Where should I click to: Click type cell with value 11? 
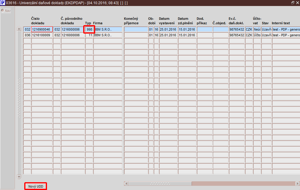click(89, 35)
